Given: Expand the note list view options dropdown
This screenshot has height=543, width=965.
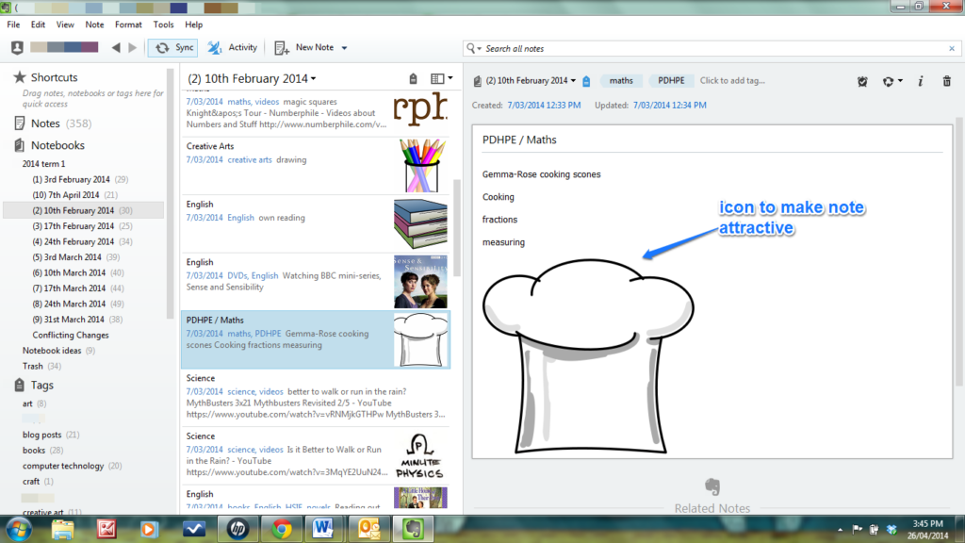Looking at the screenshot, I should coord(441,79).
